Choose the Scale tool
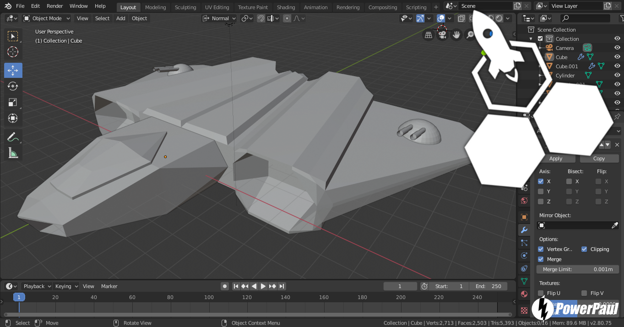This screenshot has width=624, height=327. tap(13, 102)
